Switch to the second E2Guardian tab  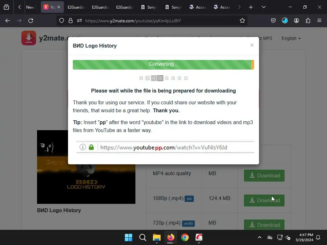tap(100, 7)
